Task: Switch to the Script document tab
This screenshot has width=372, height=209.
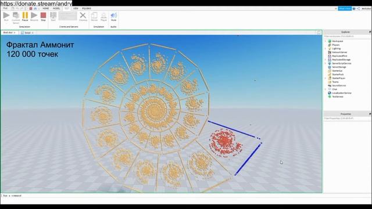Action: tap(27, 33)
